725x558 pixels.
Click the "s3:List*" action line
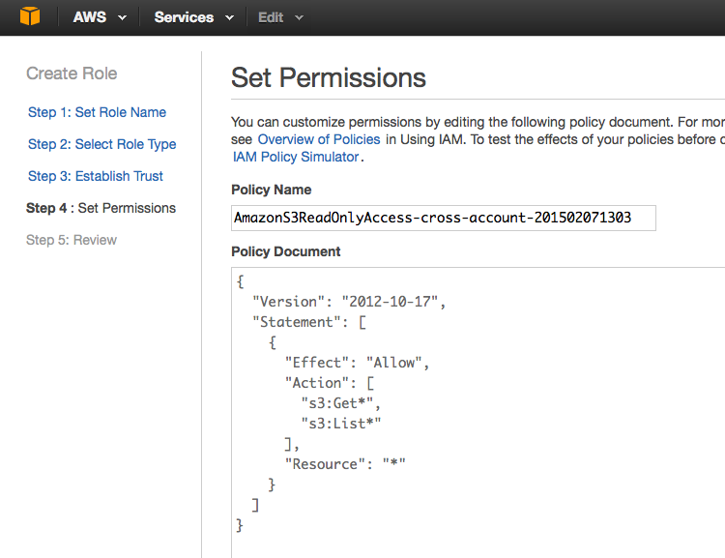pyautogui.click(x=334, y=424)
